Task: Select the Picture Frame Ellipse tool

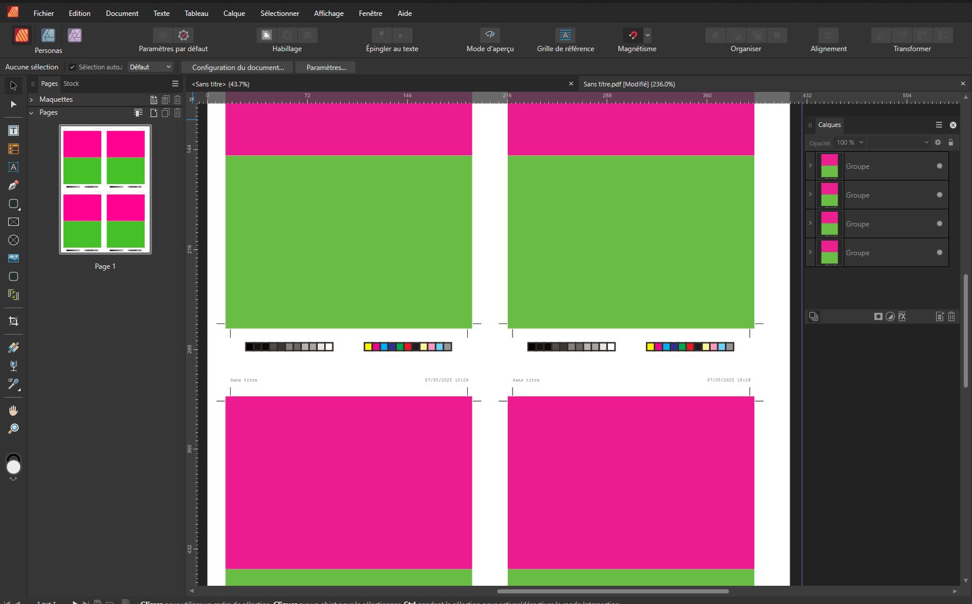Action: (14, 240)
